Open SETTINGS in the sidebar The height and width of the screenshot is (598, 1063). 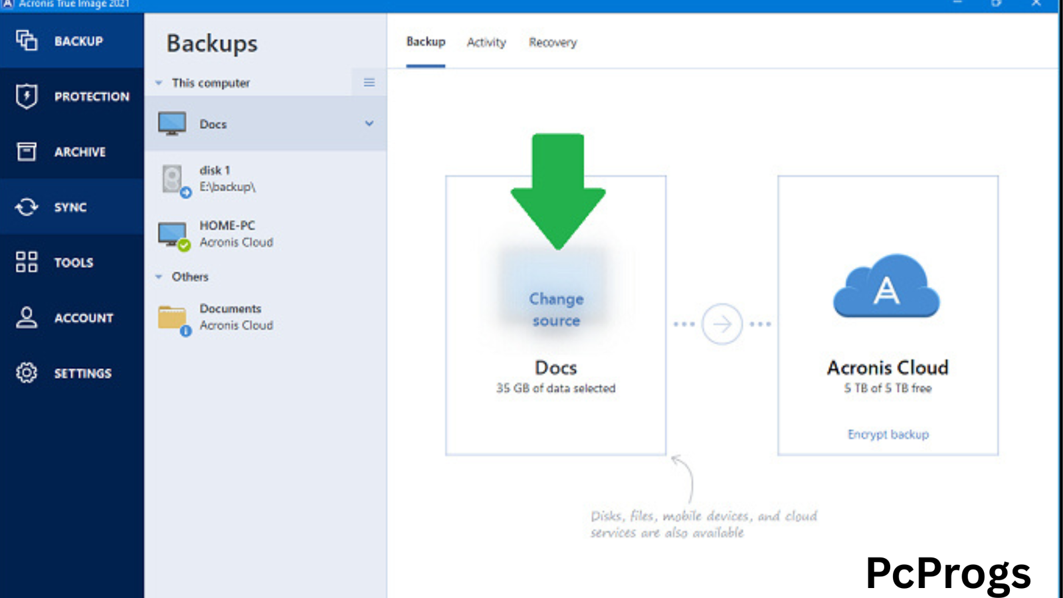[x=83, y=373]
